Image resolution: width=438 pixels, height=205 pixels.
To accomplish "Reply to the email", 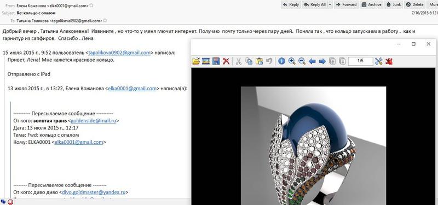I will [291, 4].
